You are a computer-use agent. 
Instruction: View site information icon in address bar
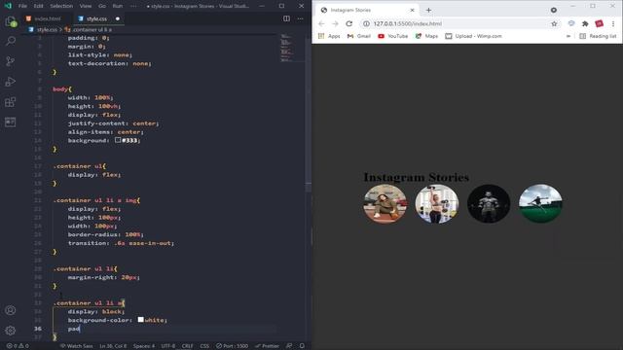[366, 23]
